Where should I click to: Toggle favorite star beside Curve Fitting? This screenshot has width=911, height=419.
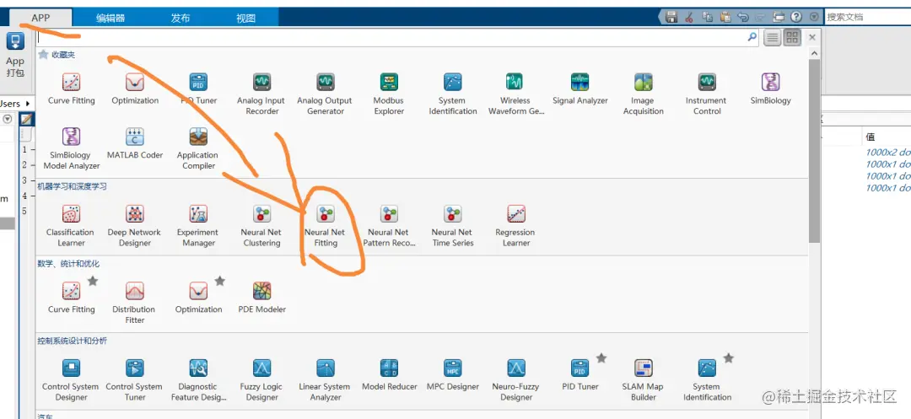pyautogui.click(x=93, y=281)
